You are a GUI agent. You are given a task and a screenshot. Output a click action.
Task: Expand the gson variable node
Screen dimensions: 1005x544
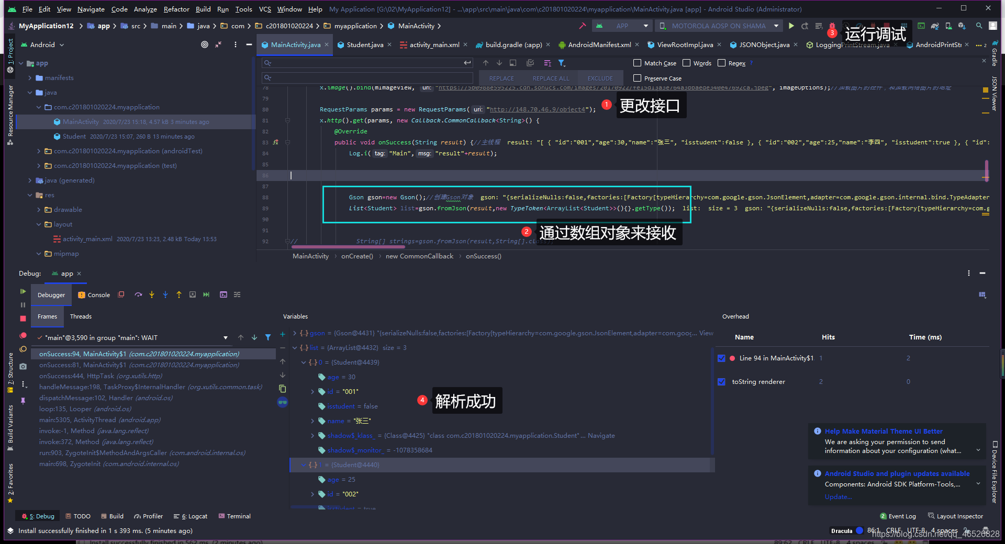click(295, 333)
